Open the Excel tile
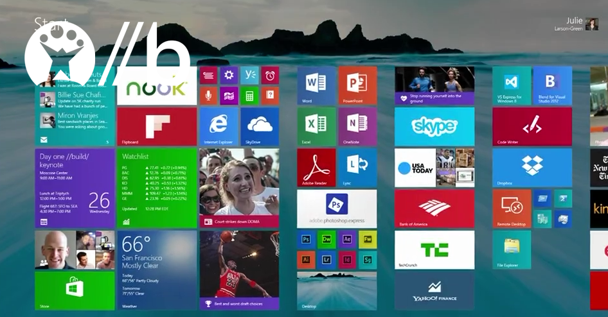The height and width of the screenshot is (317, 608). coord(316,126)
